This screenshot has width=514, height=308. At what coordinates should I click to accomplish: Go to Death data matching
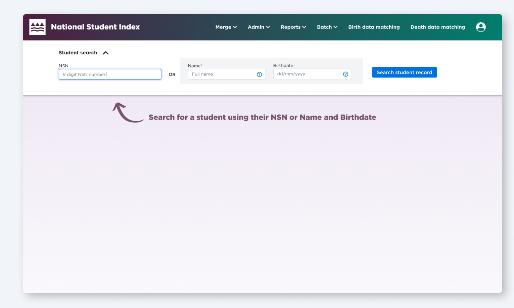437,27
